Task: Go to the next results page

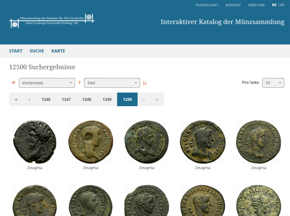Action: pyautogui.click(x=144, y=100)
